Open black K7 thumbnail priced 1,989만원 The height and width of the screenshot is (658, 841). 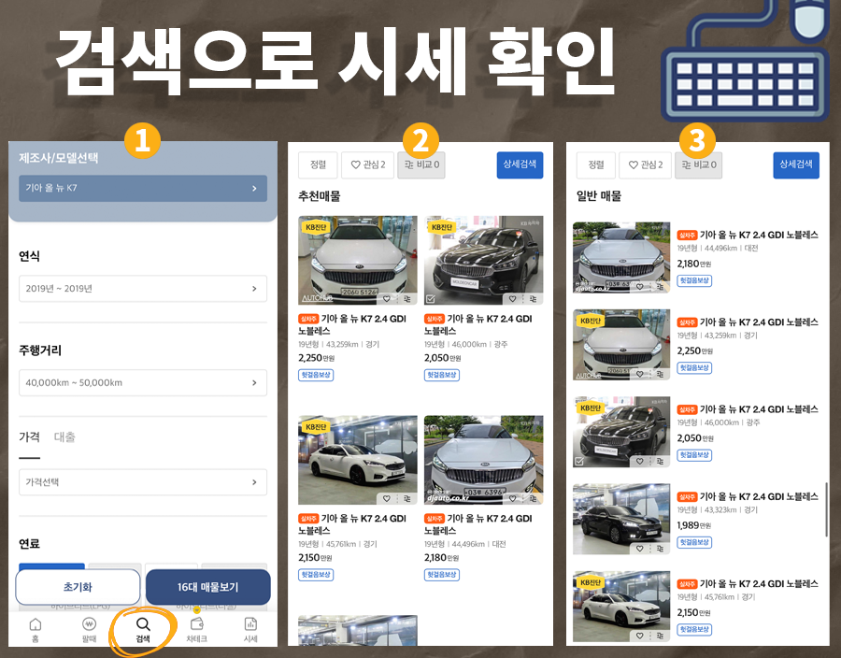(x=621, y=518)
